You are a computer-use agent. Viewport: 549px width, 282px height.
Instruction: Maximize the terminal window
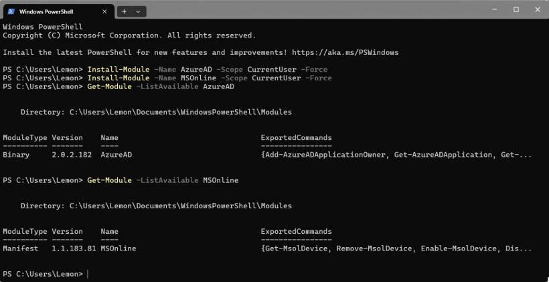click(x=516, y=9)
